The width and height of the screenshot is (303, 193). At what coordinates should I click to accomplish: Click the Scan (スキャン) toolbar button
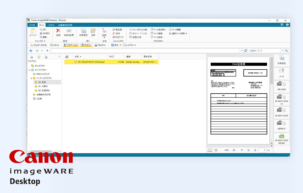[x=55, y=45]
